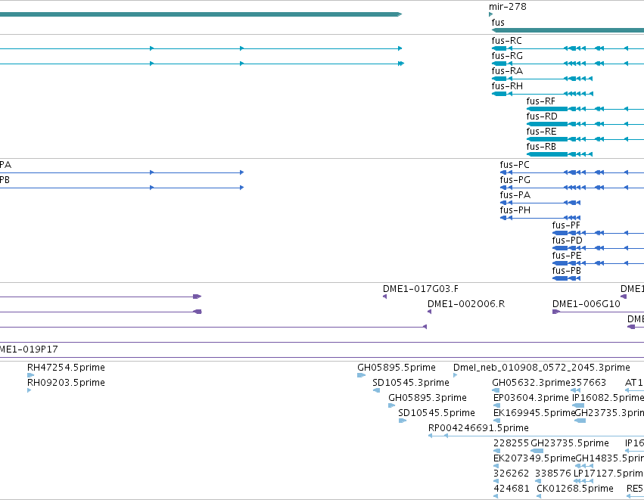Viewport: 644px width, 500px height.
Task: Click the thick exon block of fus-RB
Action: [547, 154]
